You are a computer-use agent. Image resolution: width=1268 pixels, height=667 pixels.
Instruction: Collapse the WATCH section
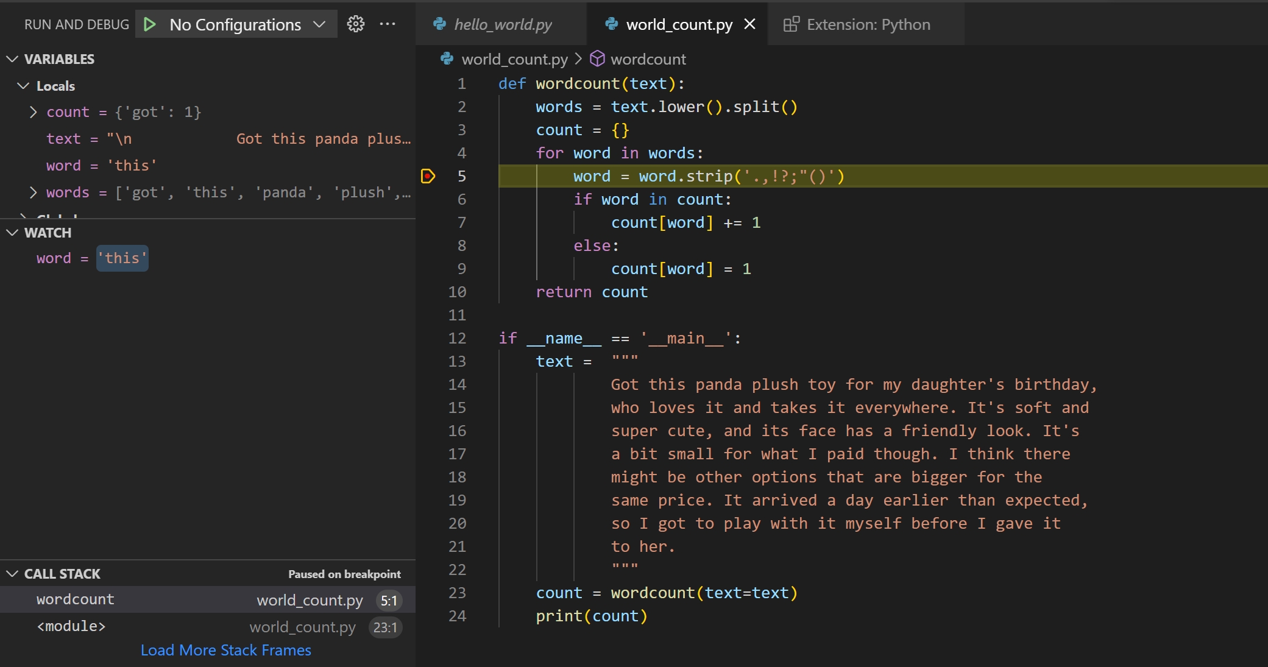pos(12,233)
